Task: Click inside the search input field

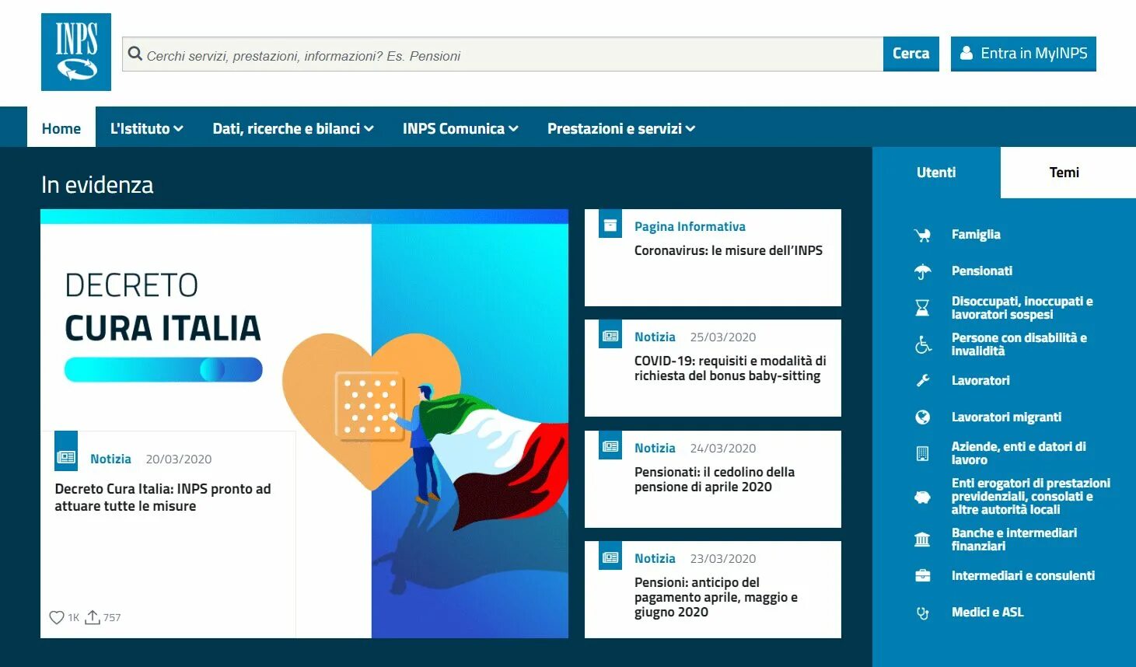Action: 467,54
